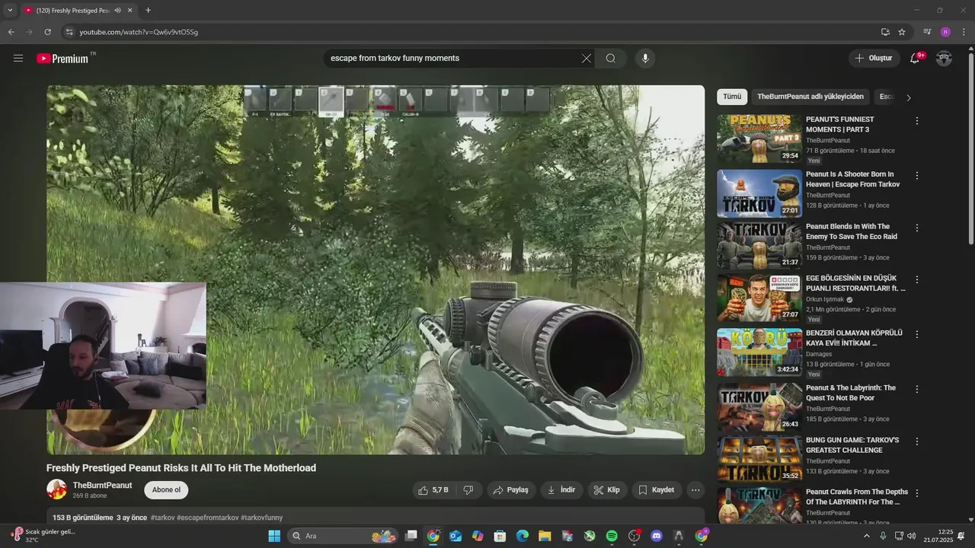Reload the page in Chrome
The width and height of the screenshot is (975, 548).
tap(47, 32)
